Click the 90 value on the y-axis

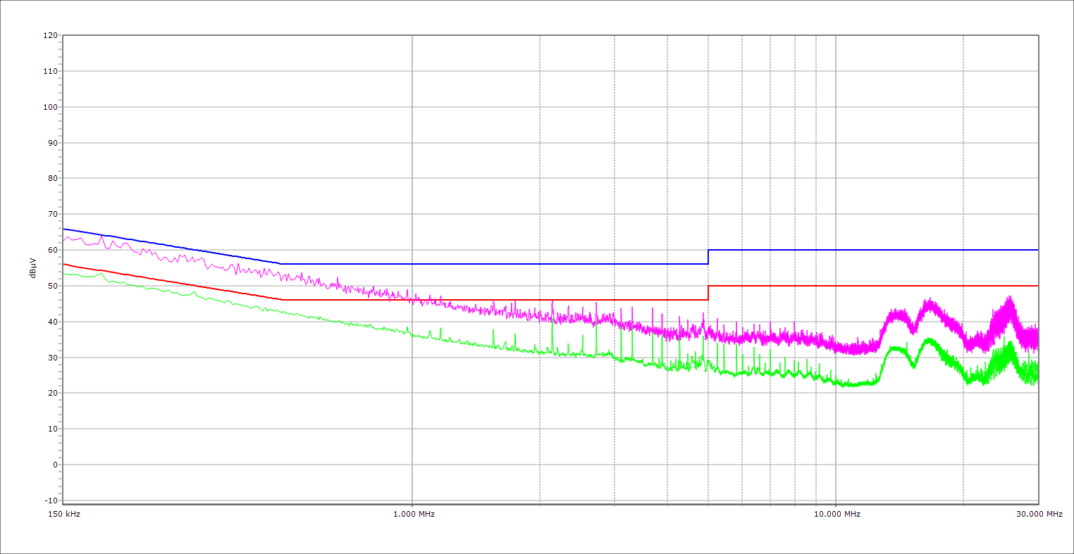[x=52, y=143]
